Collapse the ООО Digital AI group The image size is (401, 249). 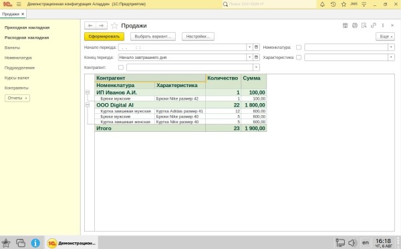[88, 105]
